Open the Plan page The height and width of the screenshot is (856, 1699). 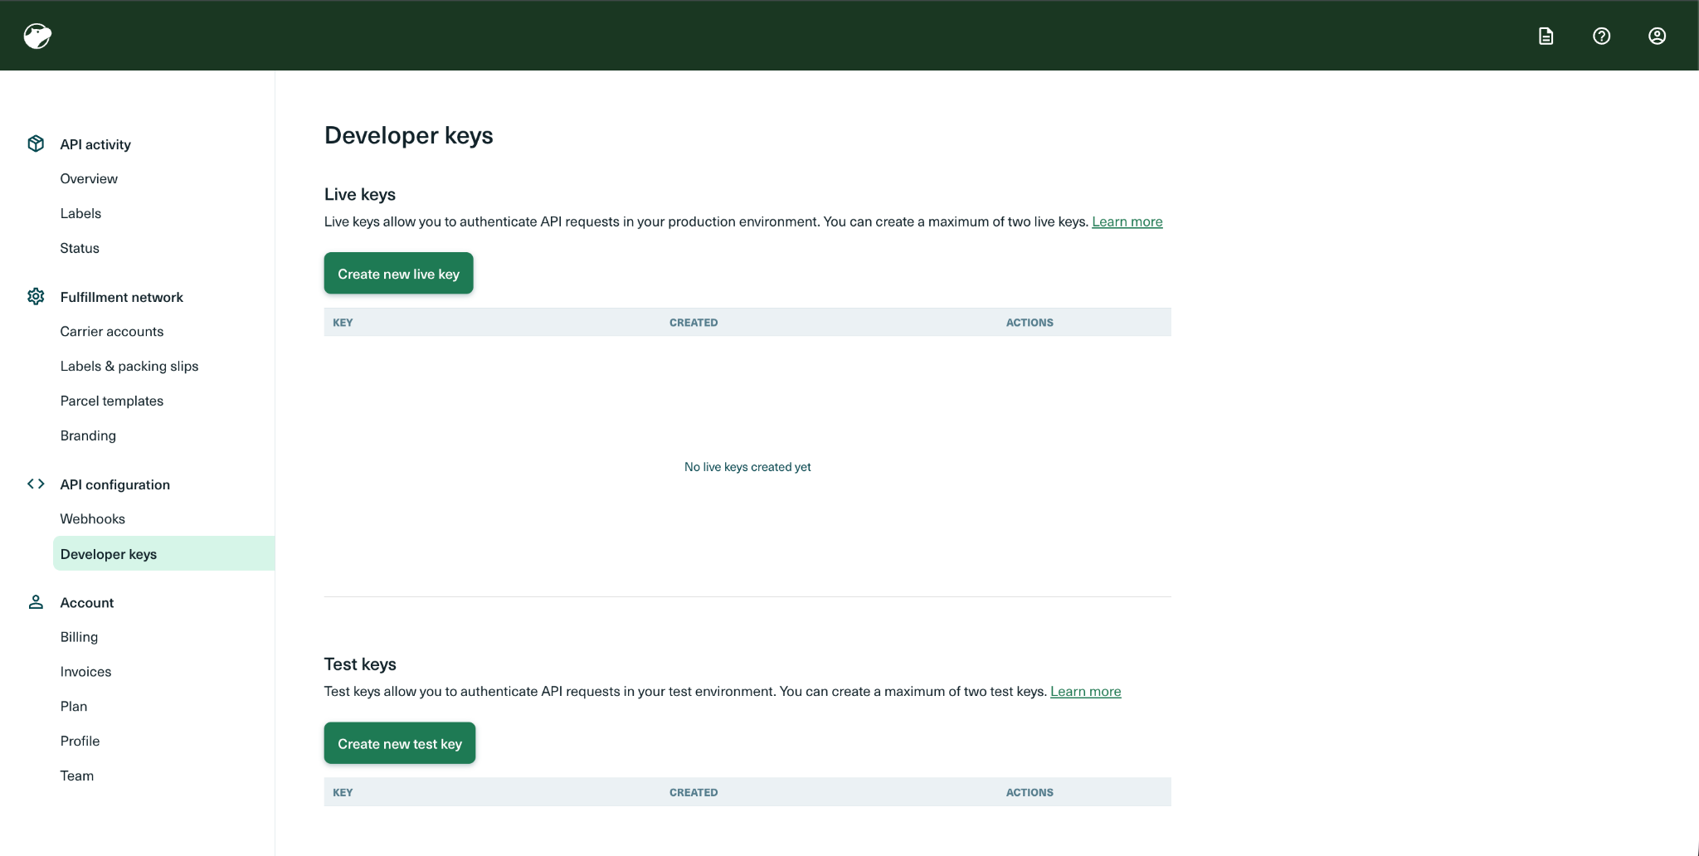[x=74, y=707]
